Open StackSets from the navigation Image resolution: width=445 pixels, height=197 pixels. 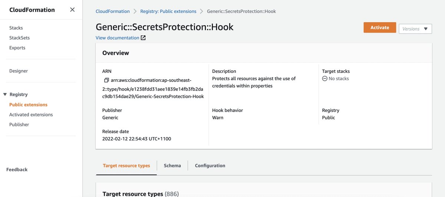(x=19, y=38)
